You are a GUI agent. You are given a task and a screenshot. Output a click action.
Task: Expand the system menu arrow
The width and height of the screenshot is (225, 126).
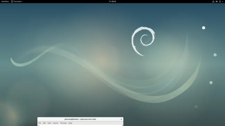(223, 1)
